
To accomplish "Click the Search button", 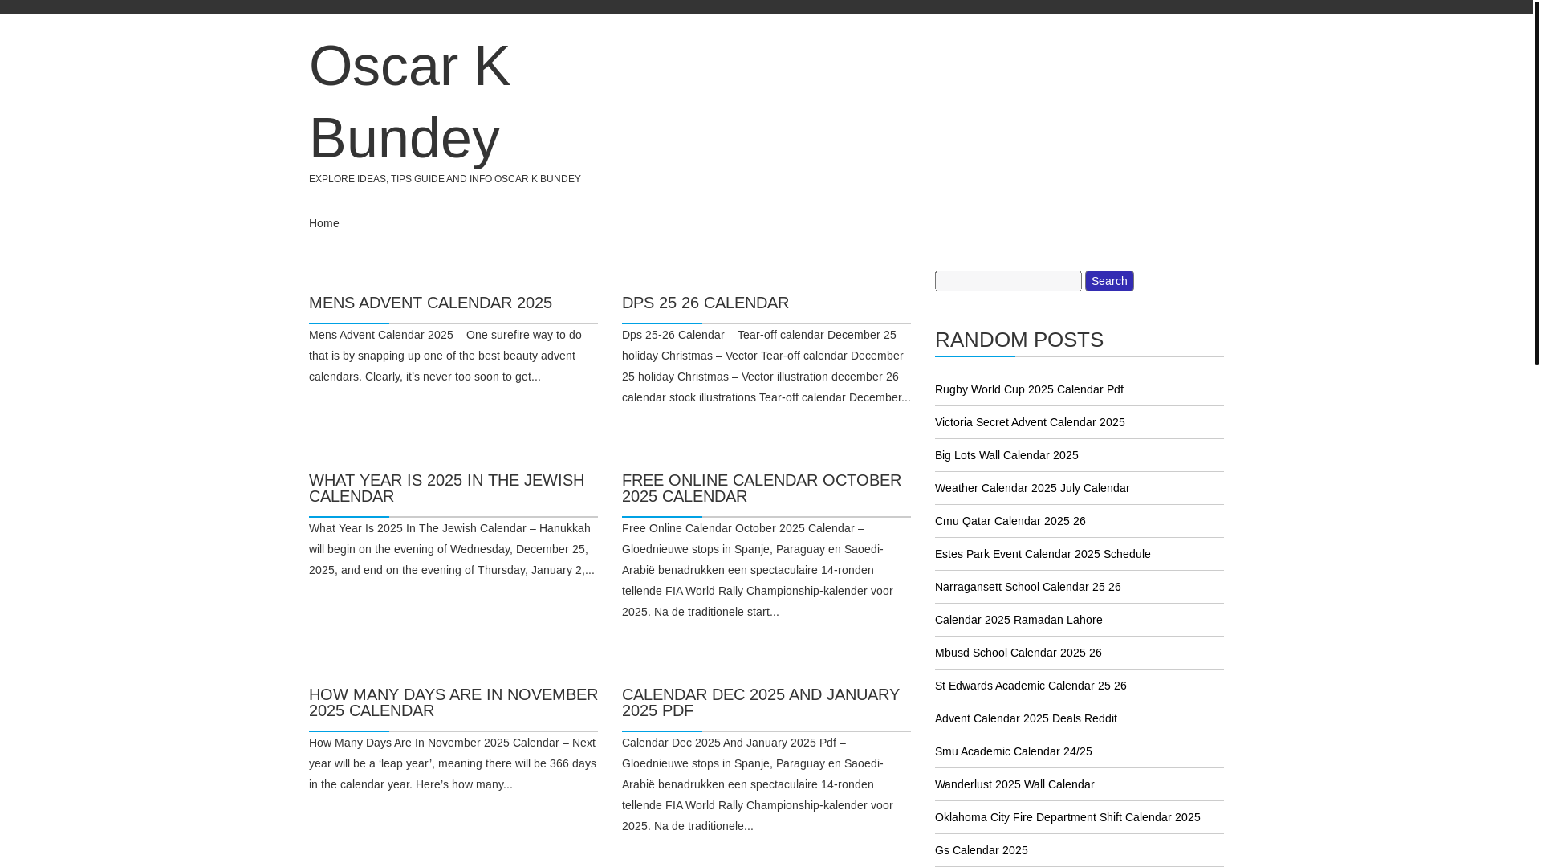I will (1109, 281).
